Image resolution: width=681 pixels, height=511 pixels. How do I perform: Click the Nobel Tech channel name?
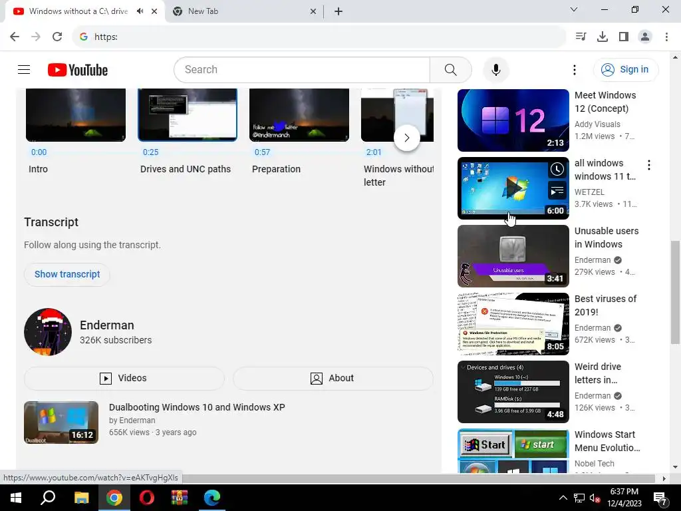coord(594,464)
